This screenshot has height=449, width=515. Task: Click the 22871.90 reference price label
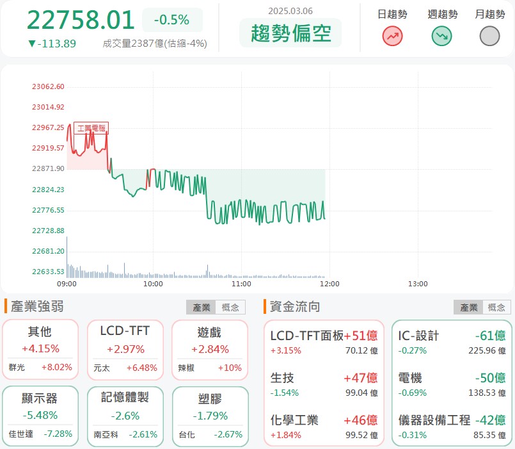(x=48, y=168)
